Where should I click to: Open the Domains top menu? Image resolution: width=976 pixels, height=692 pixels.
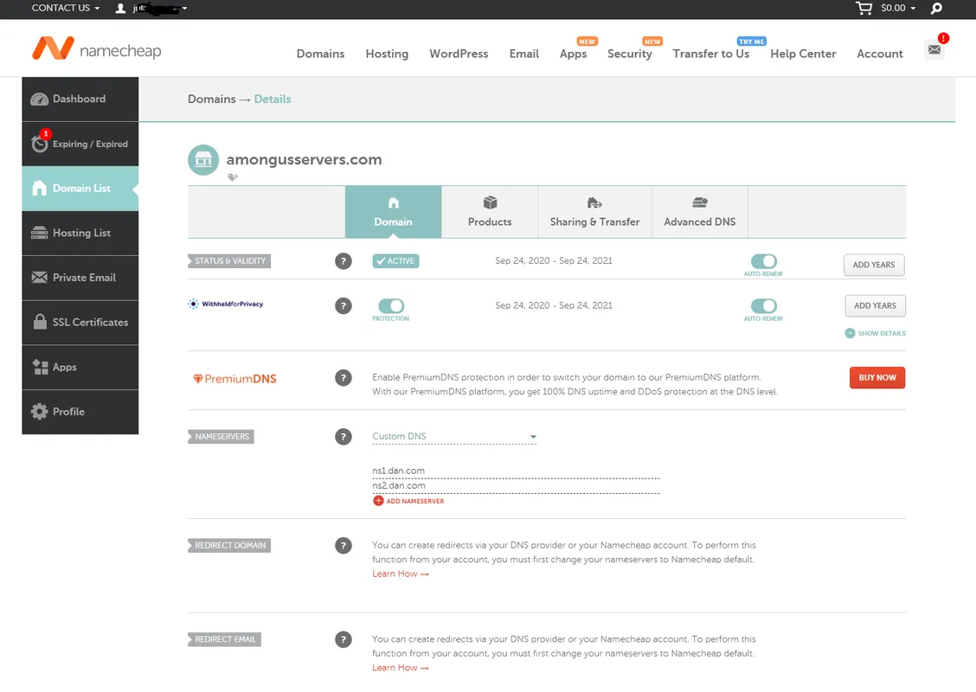point(320,54)
